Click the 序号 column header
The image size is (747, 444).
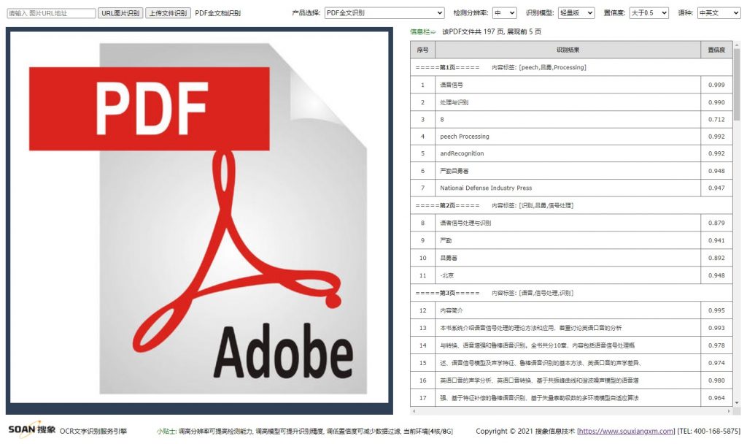422,50
